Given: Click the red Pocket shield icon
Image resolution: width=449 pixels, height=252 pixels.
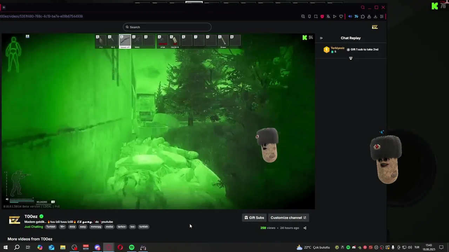Looking at the screenshot, I should pyautogui.click(x=322, y=16).
